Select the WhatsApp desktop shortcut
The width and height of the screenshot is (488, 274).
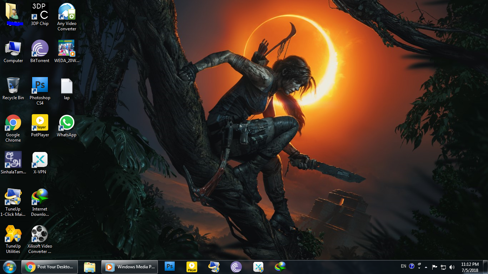[x=67, y=126]
